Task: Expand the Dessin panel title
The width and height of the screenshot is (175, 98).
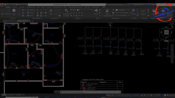Action: (13, 18)
